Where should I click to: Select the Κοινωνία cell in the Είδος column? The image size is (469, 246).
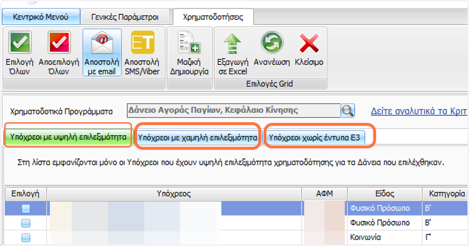click(x=385, y=237)
